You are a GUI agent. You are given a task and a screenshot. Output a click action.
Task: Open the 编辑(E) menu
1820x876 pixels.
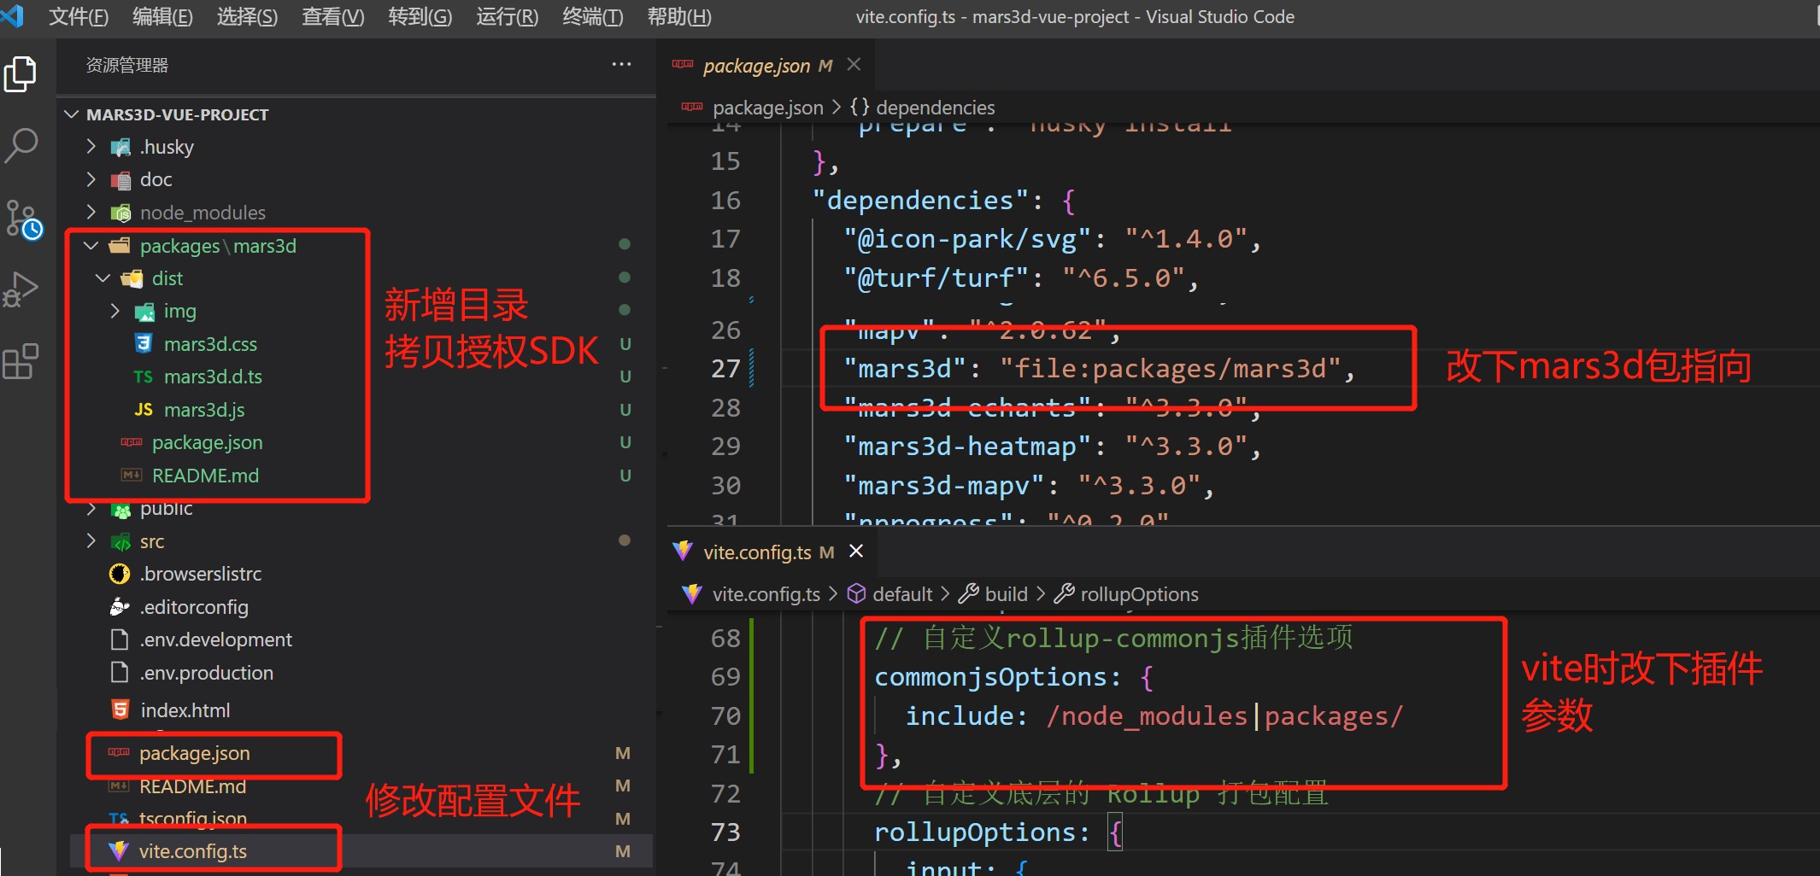tap(162, 17)
